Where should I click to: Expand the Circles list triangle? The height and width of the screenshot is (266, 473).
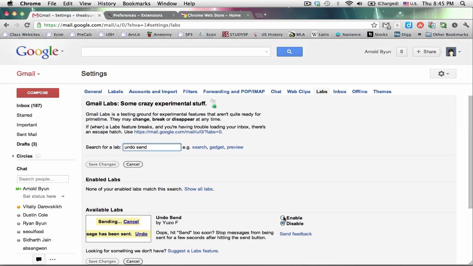tap(13, 156)
